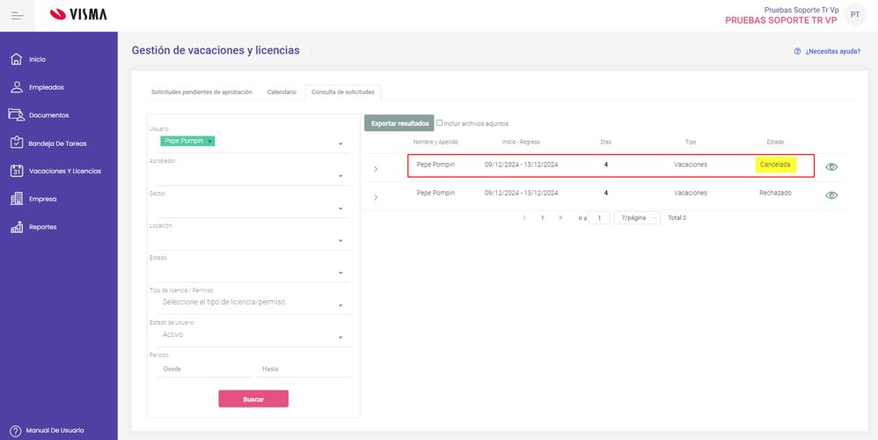View details of the Rechazado request
Viewport: 878px width, 440px height.
coord(831,195)
